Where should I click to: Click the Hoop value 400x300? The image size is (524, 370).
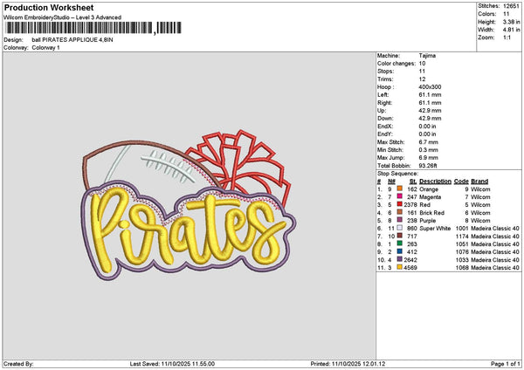click(430, 86)
